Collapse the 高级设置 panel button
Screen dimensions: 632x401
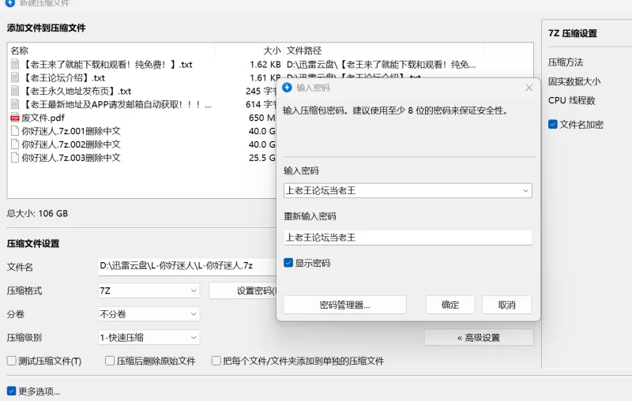(x=478, y=337)
